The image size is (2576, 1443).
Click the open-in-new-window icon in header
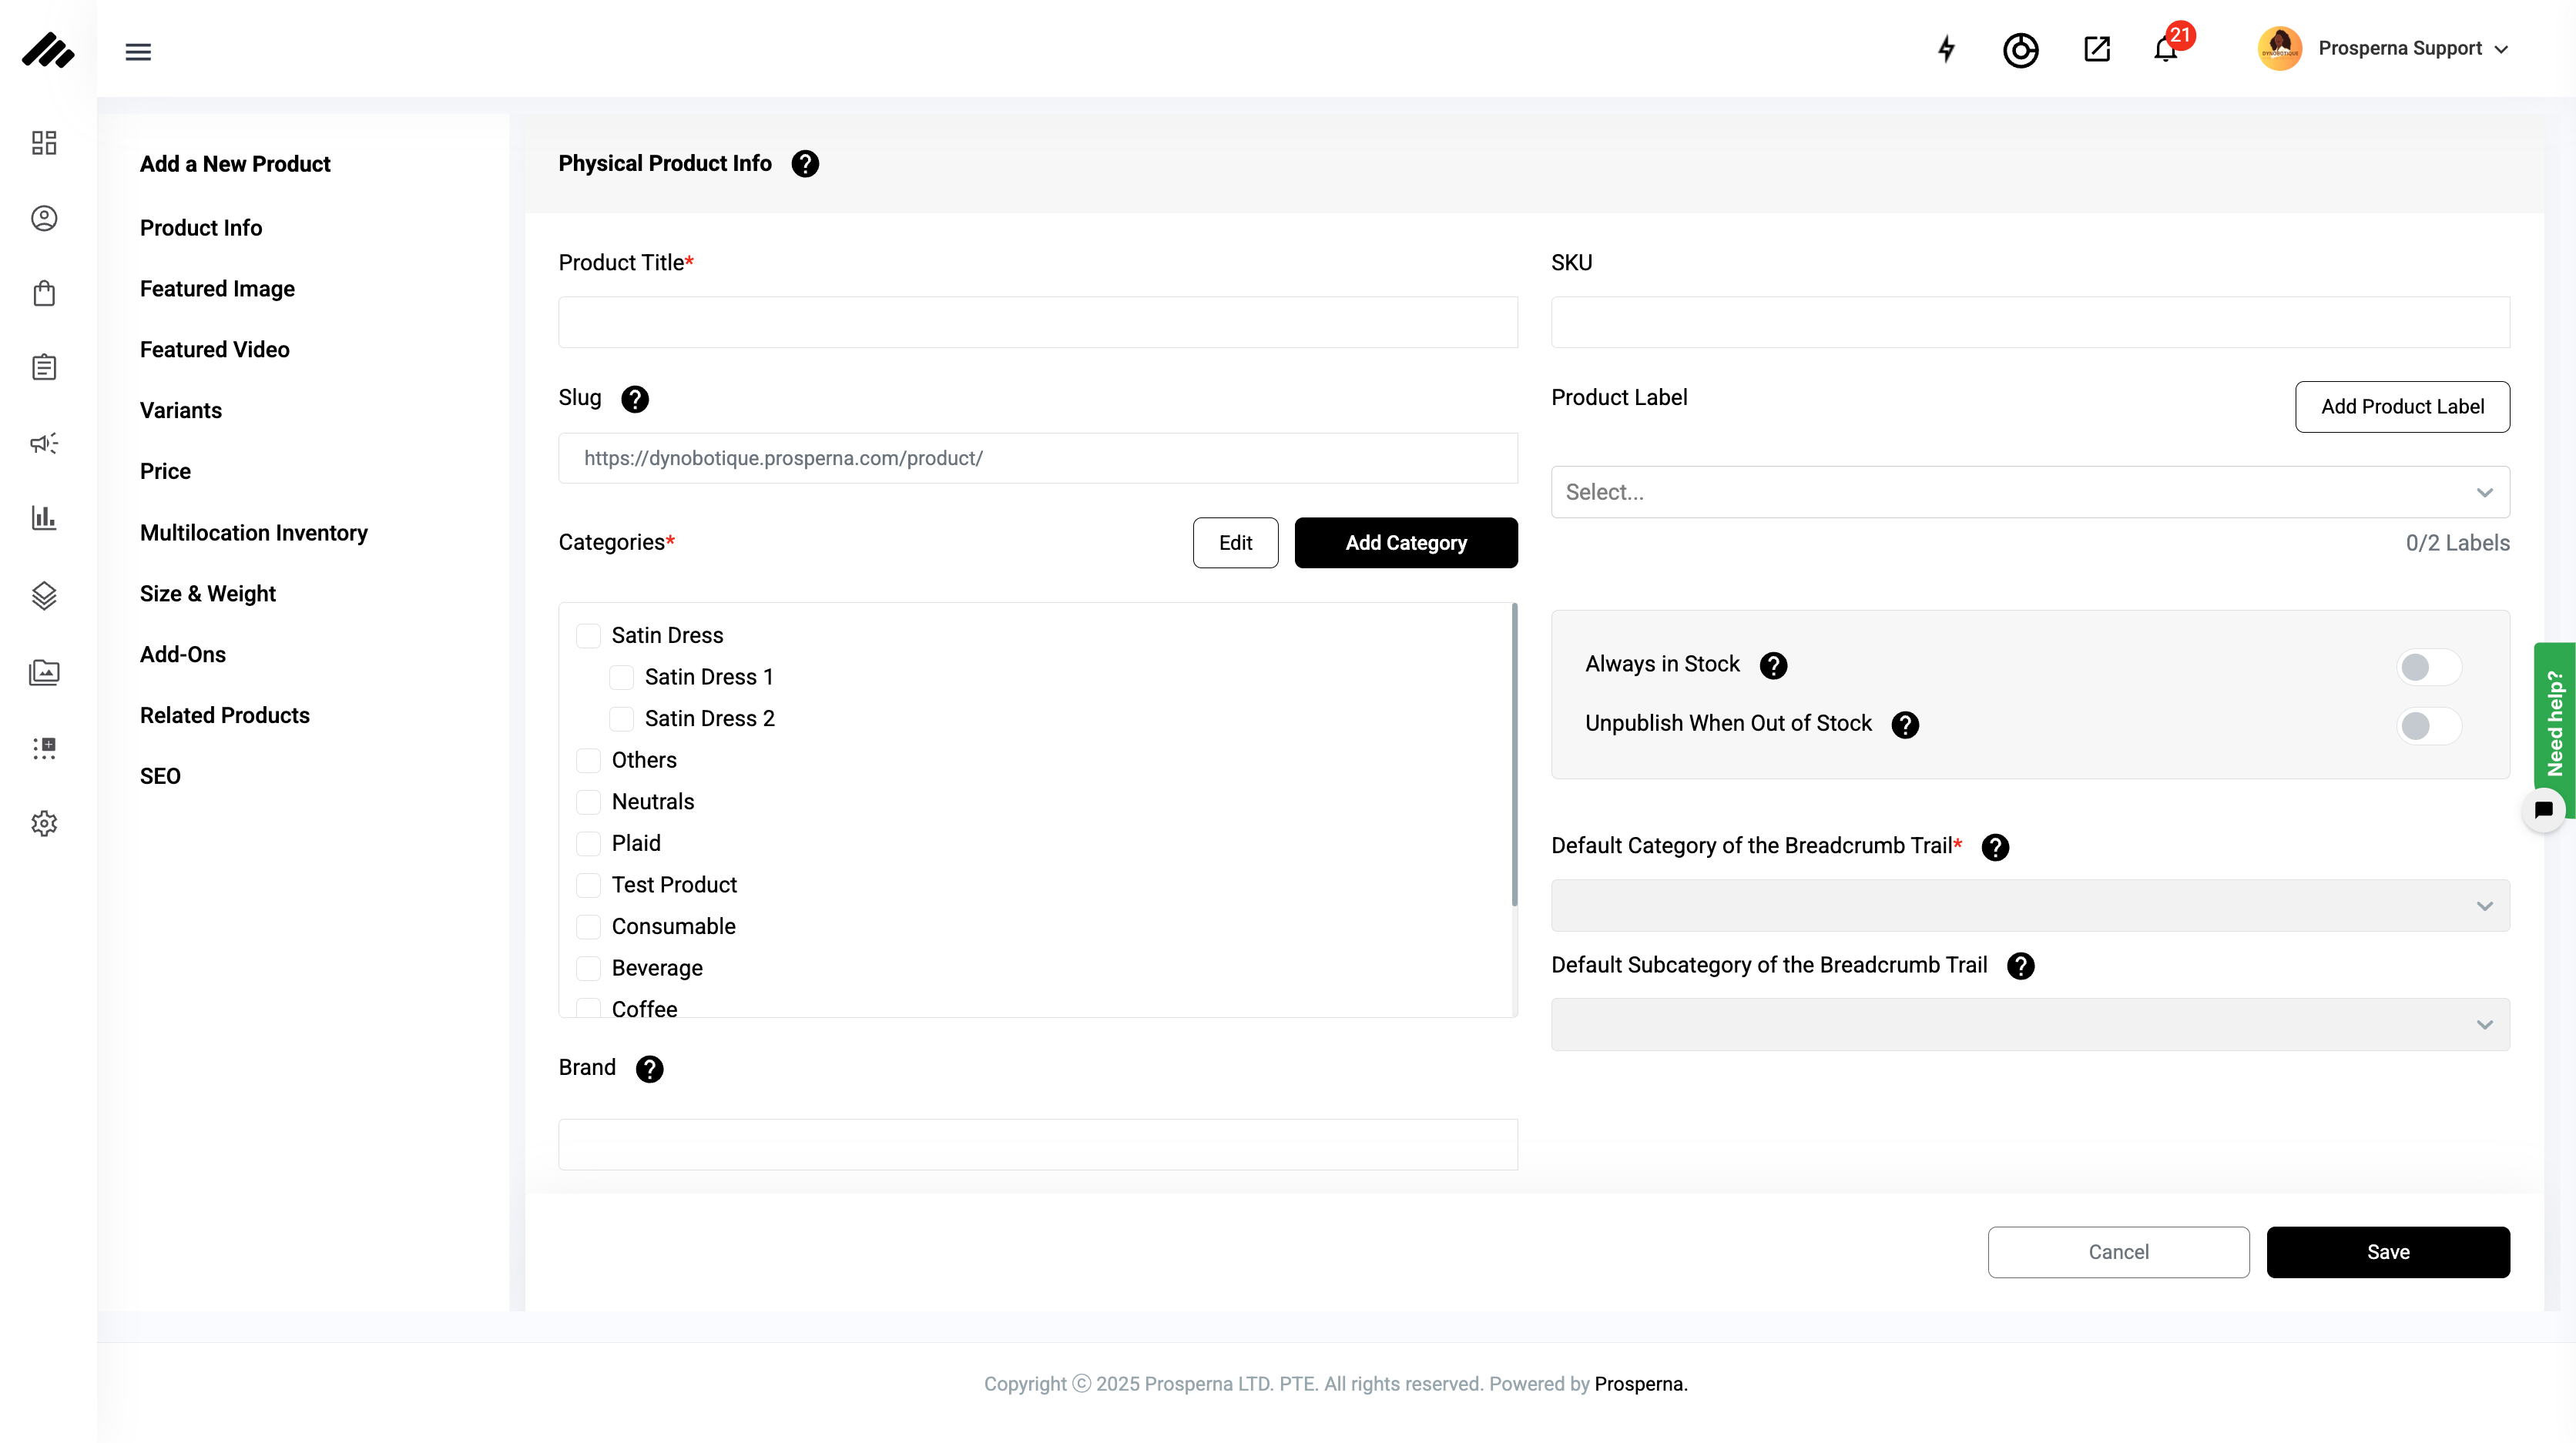click(x=2096, y=49)
